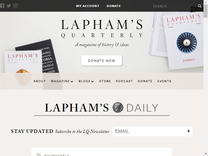Go to the About page
Screen dimensions: 208x156
point(40,81)
